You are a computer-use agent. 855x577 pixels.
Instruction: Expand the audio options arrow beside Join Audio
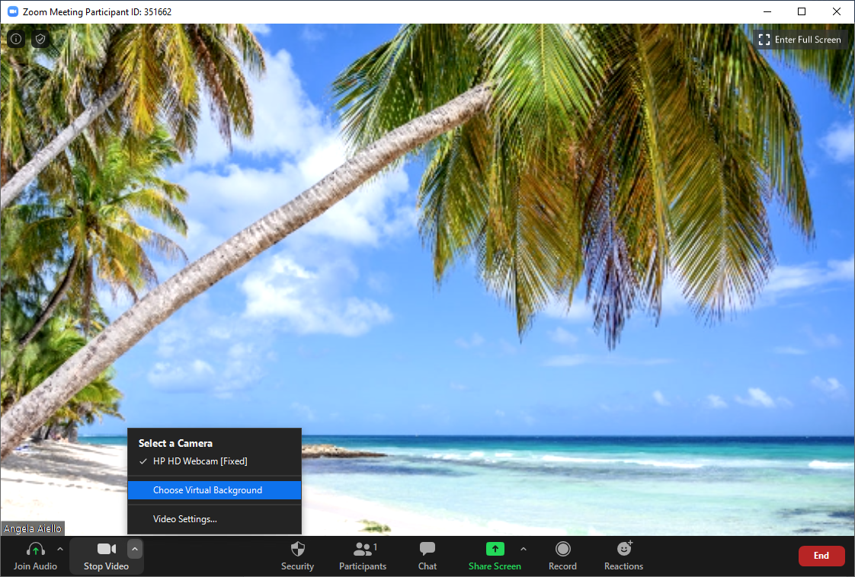point(60,549)
